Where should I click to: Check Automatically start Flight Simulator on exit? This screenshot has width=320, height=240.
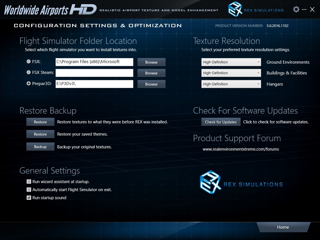[29, 190]
